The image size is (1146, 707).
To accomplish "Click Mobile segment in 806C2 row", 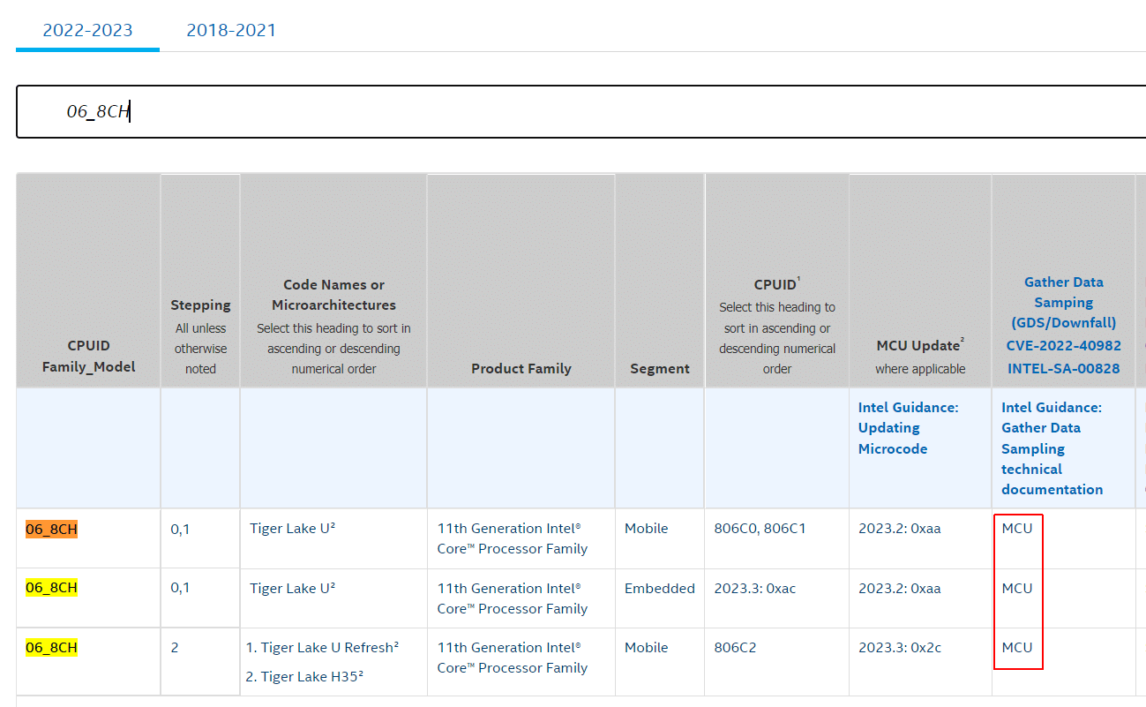I will tap(646, 647).
